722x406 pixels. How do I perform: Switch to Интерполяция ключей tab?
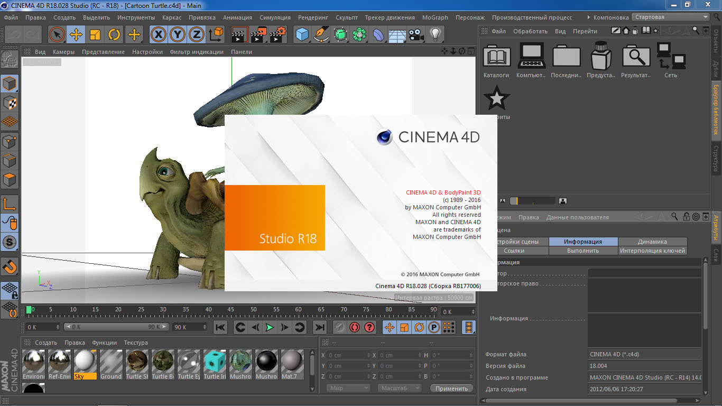tap(652, 251)
